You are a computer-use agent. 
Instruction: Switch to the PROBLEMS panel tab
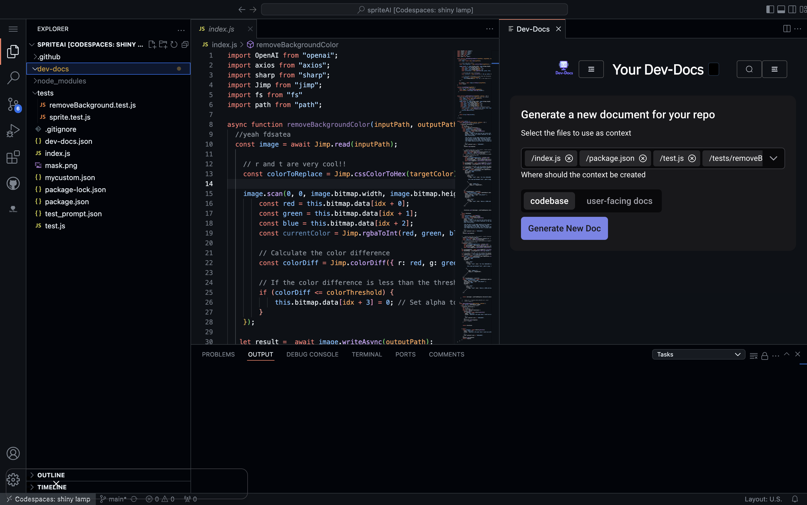218,354
